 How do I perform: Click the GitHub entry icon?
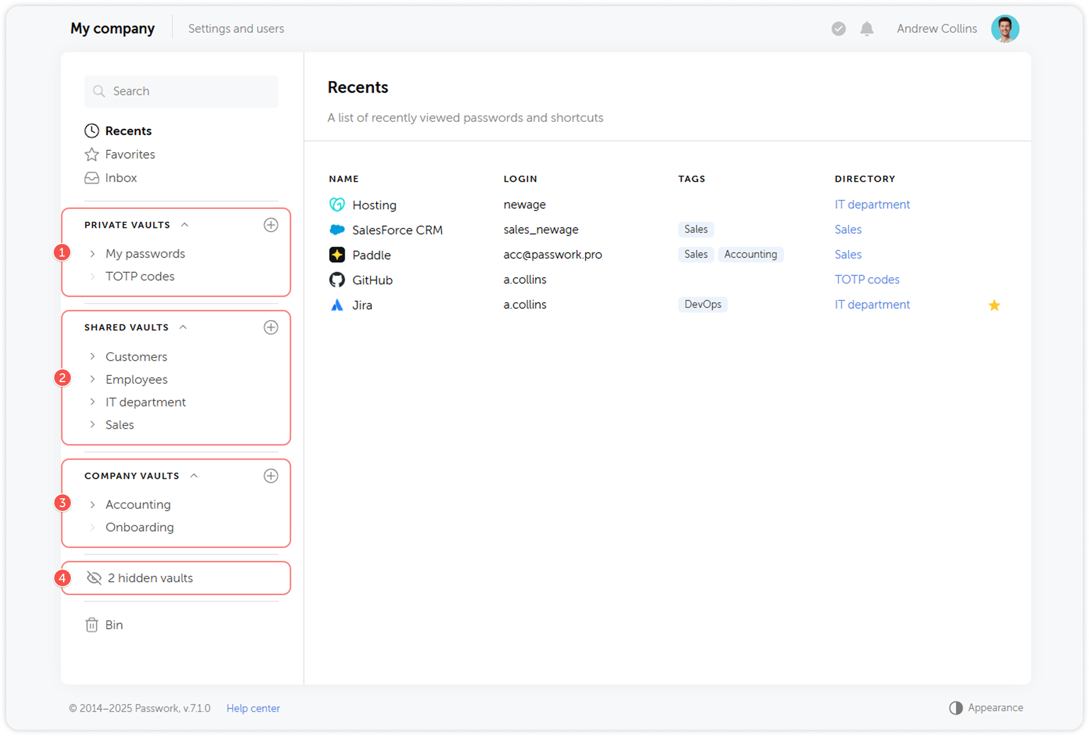click(337, 280)
